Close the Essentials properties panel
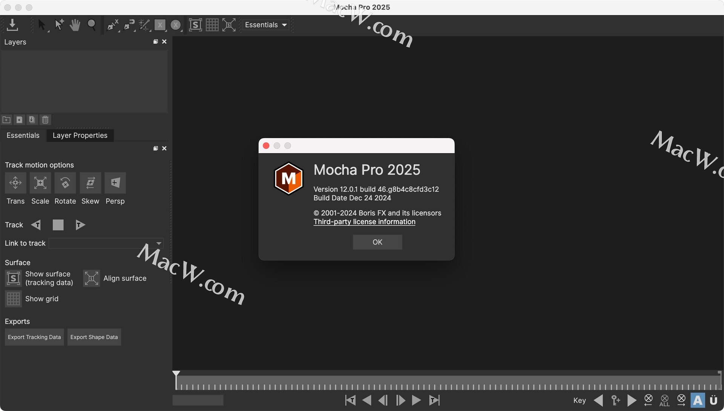Viewport: 724px width, 411px height. click(x=164, y=148)
